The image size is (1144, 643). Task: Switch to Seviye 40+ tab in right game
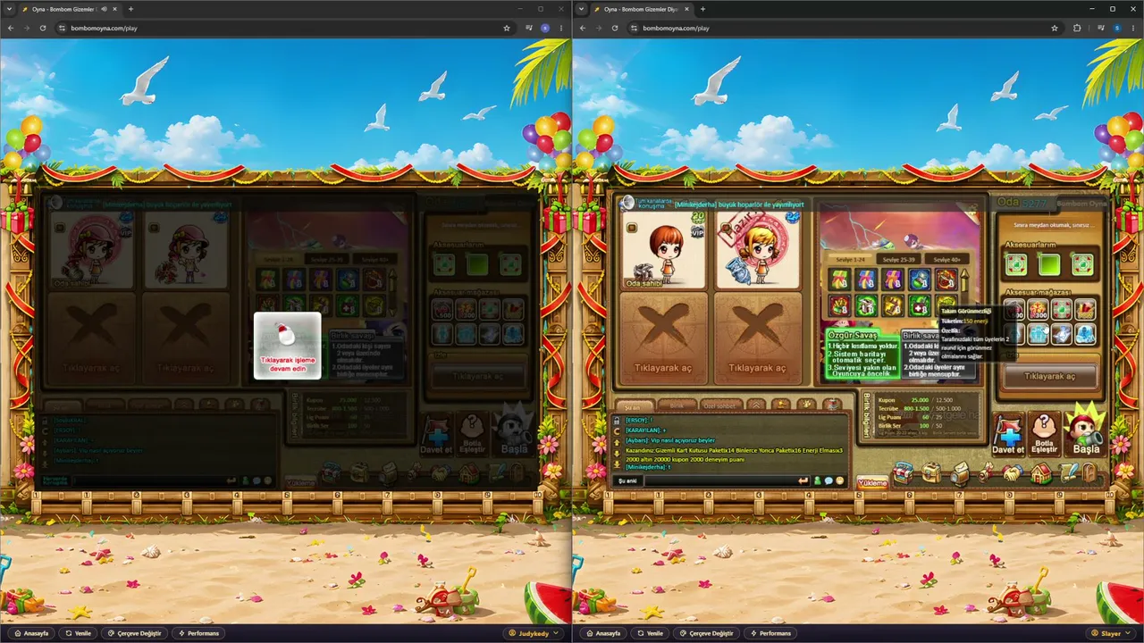(x=946, y=259)
